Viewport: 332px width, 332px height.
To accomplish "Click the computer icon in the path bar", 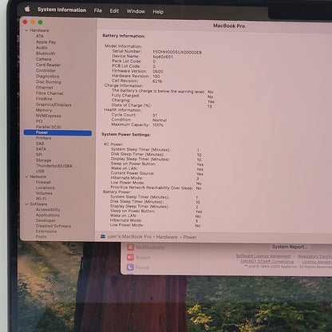I will [x=103, y=236].
